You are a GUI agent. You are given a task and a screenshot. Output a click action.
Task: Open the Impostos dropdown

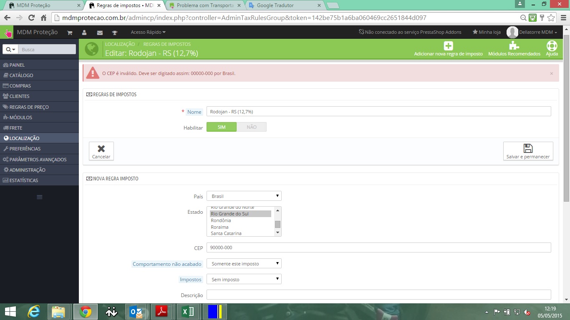244,279
